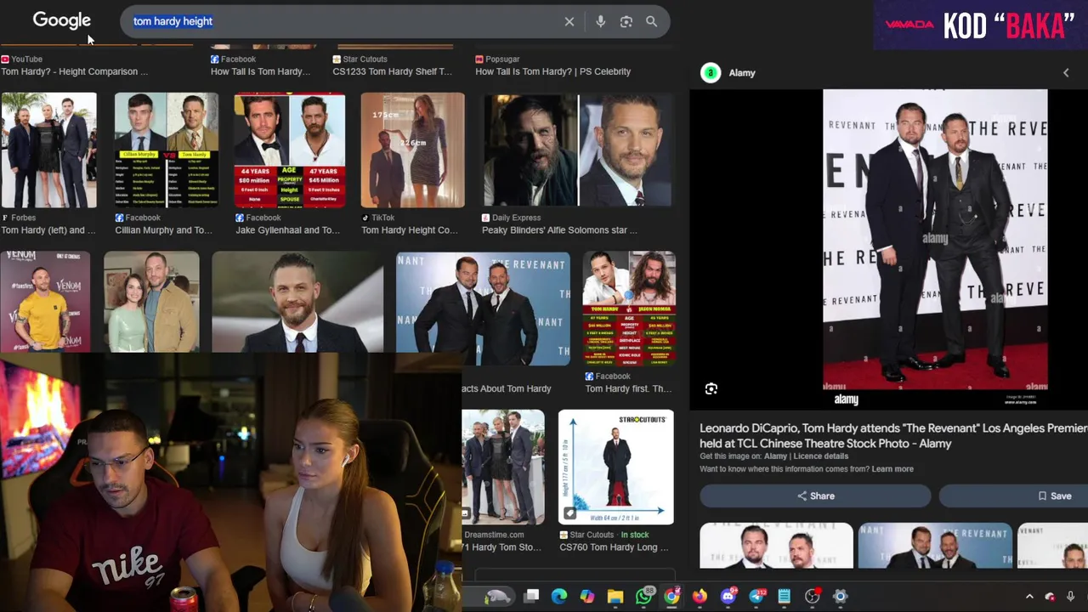
Task: Open the Learn more link
Action: [x=892, y=469]
